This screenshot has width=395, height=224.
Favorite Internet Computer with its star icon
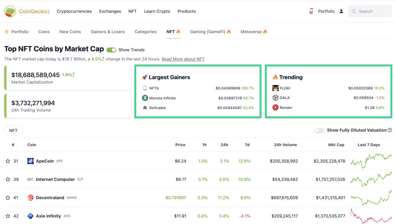pyautogui.click(x=8, y=179)
